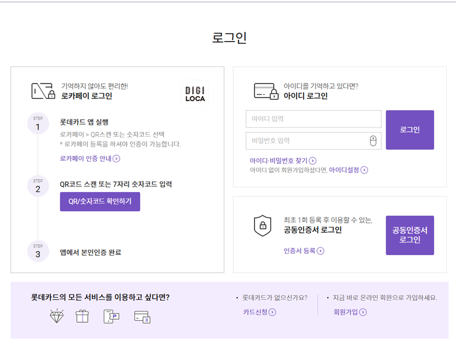This screenshot has height=343, width=456.
Task: Click the 아이디 없이 회원가입하셨다면 text
Action: [289, 170]
